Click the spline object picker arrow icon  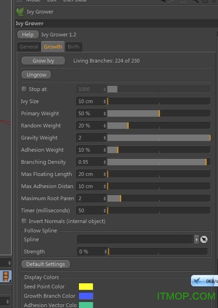click(204, 239)
